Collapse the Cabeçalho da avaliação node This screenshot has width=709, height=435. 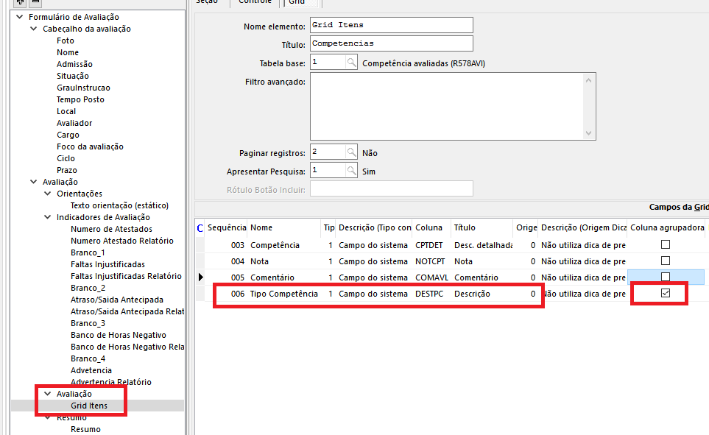click(x=34, y=29)
